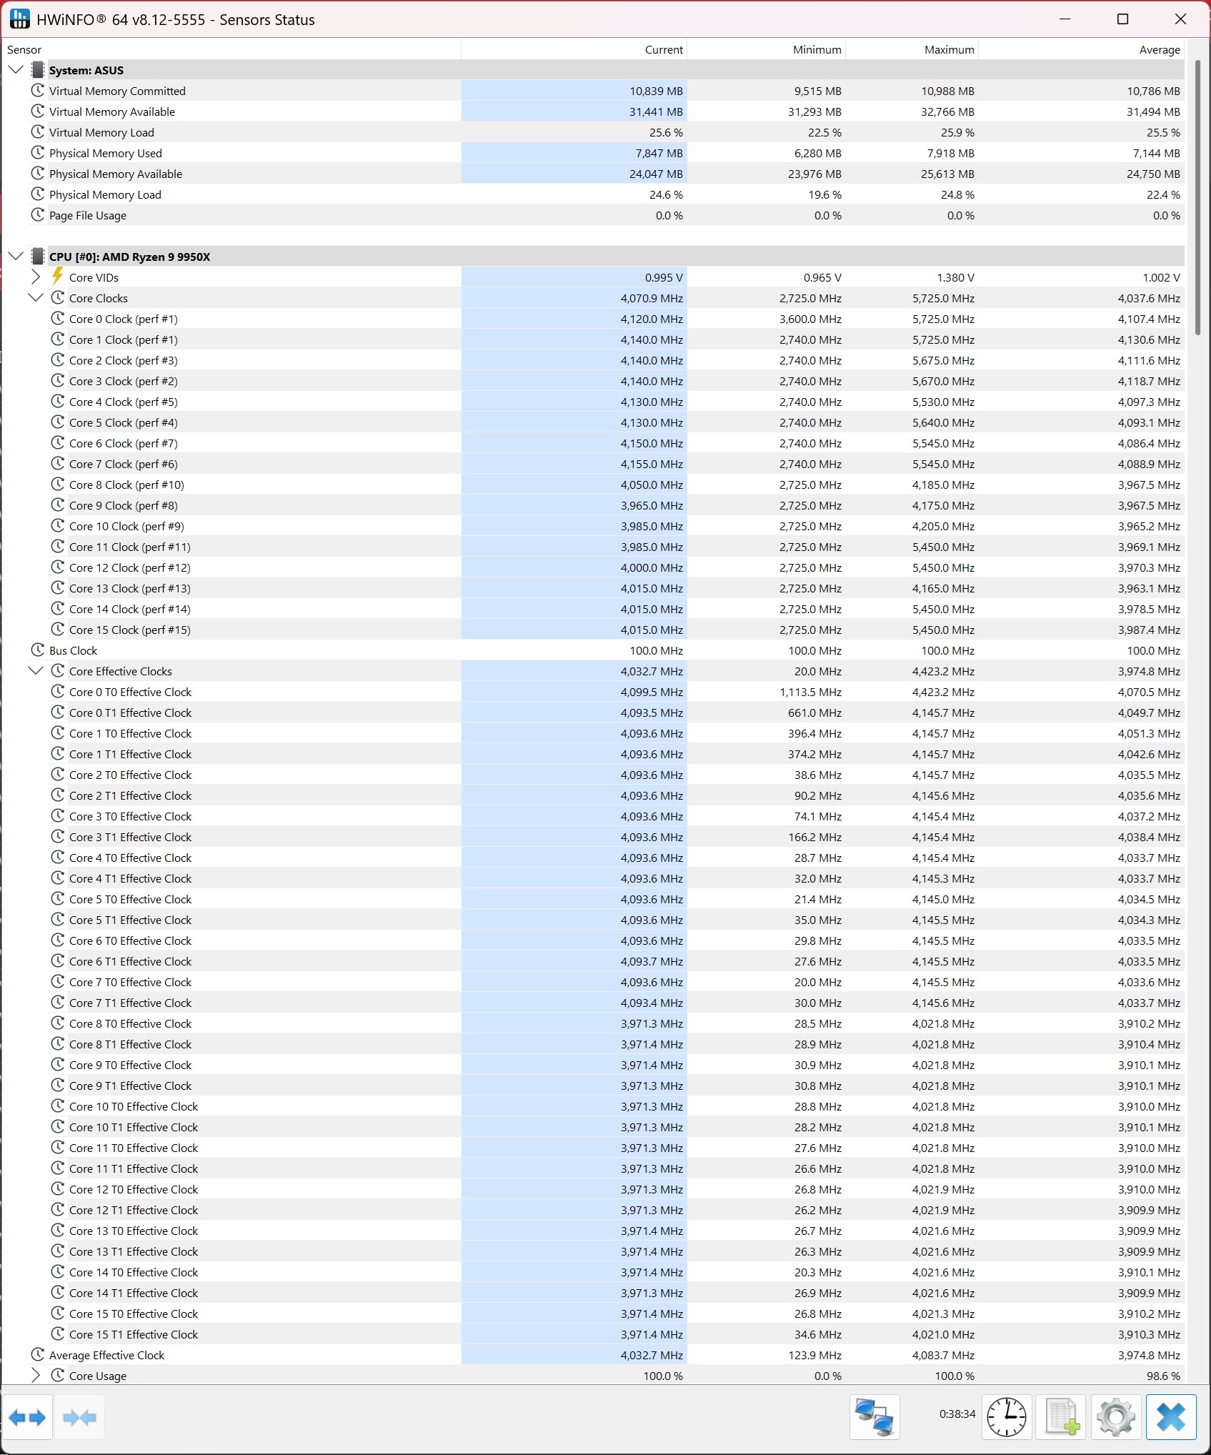The height and width of the screenshot is (1455, 1211).
Task: Click clock icon beside Physical Memory Used
Action: click(38, 153)
